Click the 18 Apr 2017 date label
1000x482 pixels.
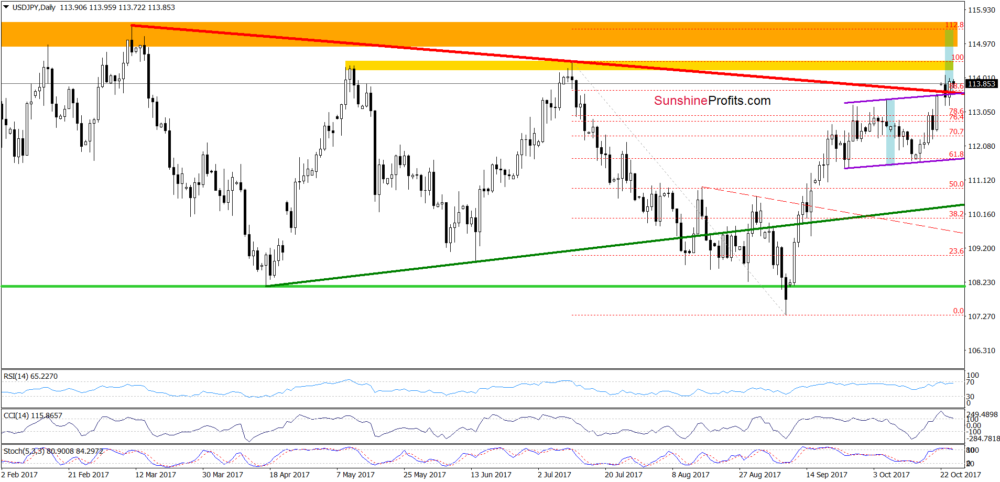(289, 475)
